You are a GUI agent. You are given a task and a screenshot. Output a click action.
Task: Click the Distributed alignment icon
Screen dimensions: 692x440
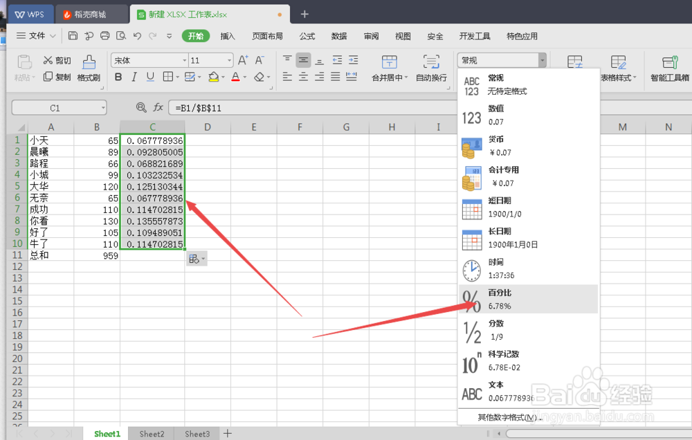pos(352,77)
